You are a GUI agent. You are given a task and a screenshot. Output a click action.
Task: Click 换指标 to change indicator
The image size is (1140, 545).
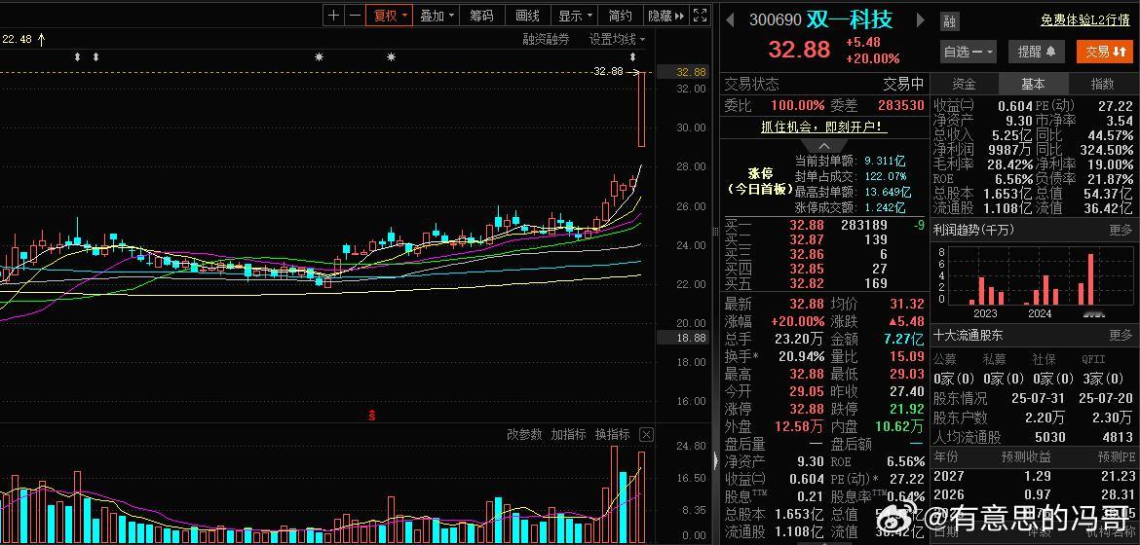[x=612, y=435]
